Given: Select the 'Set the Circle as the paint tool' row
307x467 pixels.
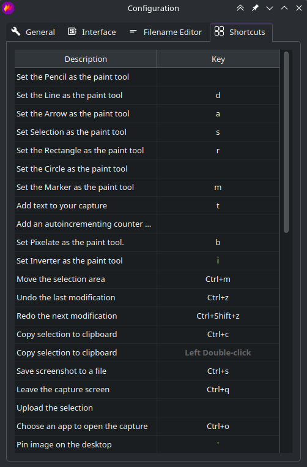Looking at the screenshot, I should tap(147, 169).
